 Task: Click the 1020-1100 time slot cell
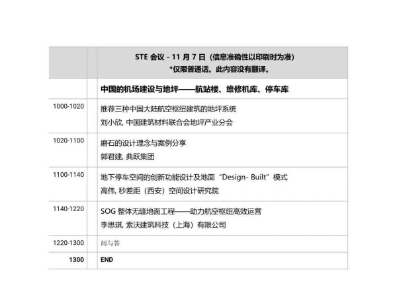[69, 140]
